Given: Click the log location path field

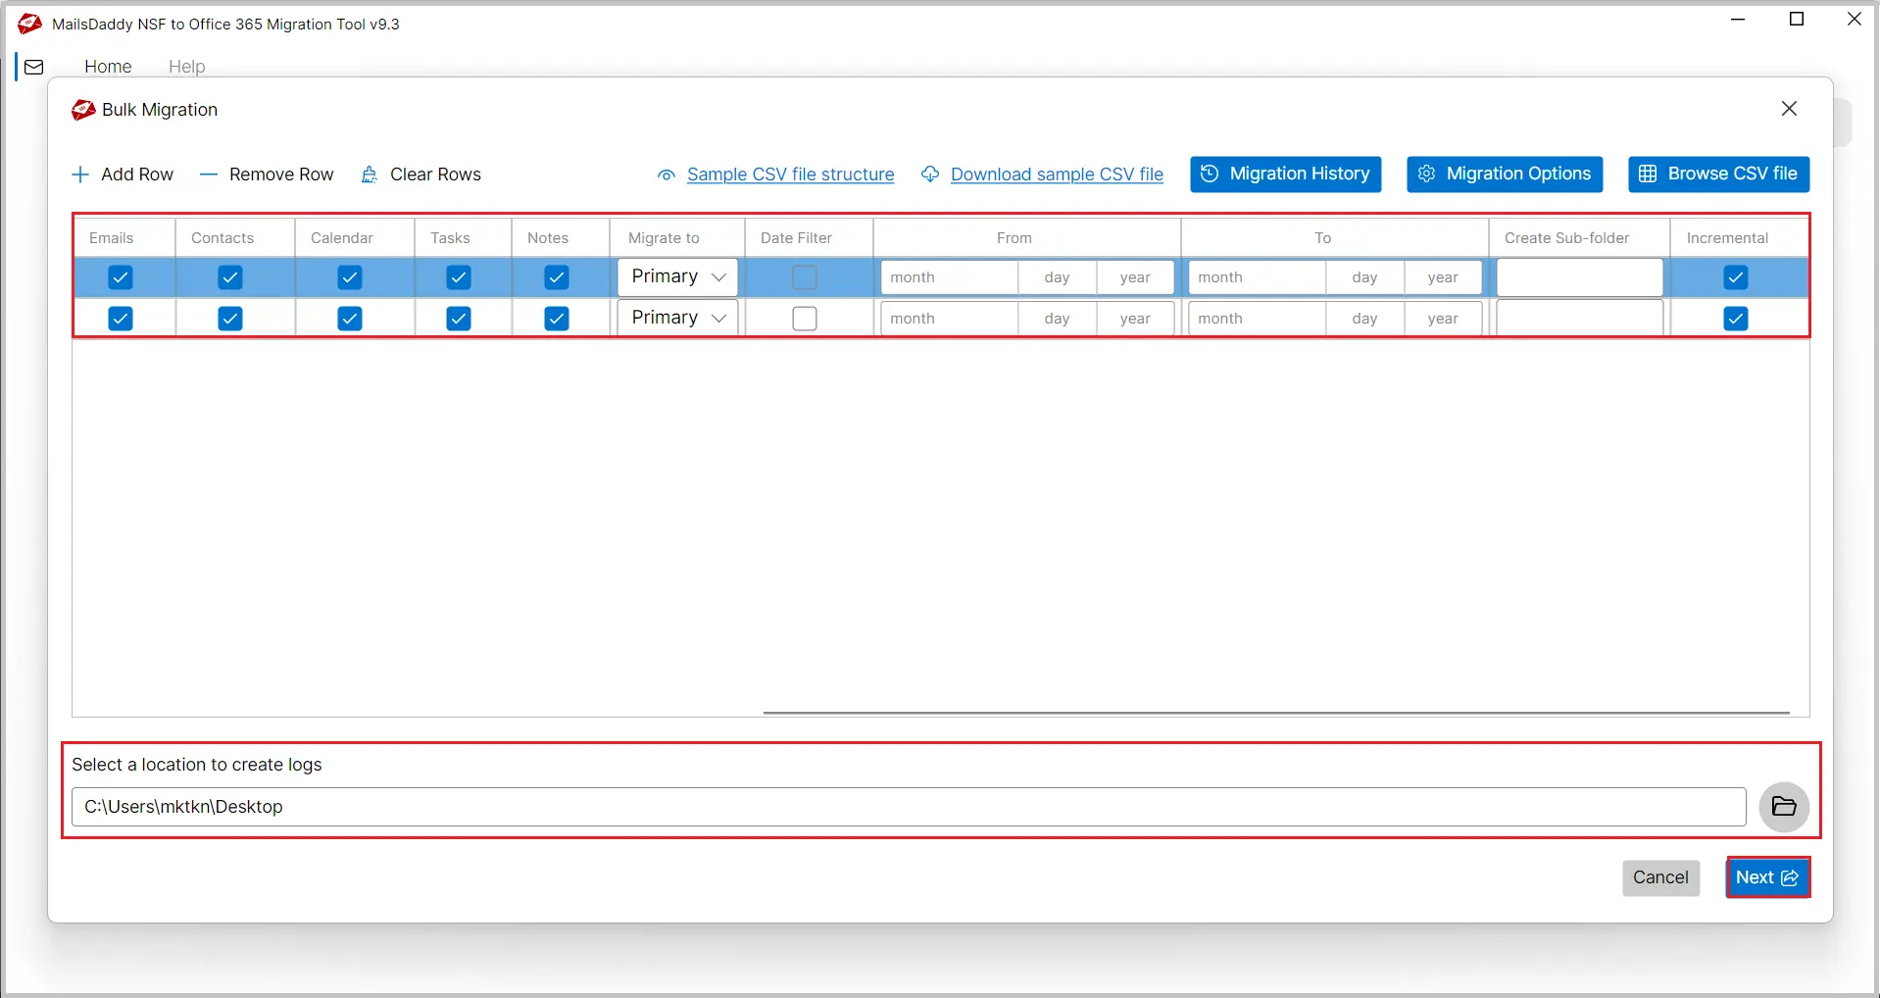Looking at the screenshot, I should click(x=908, y=807).
